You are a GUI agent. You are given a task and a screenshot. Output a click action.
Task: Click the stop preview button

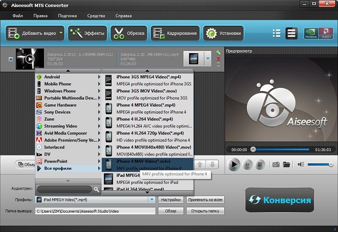pyautogui.click(x=260, y=164)
